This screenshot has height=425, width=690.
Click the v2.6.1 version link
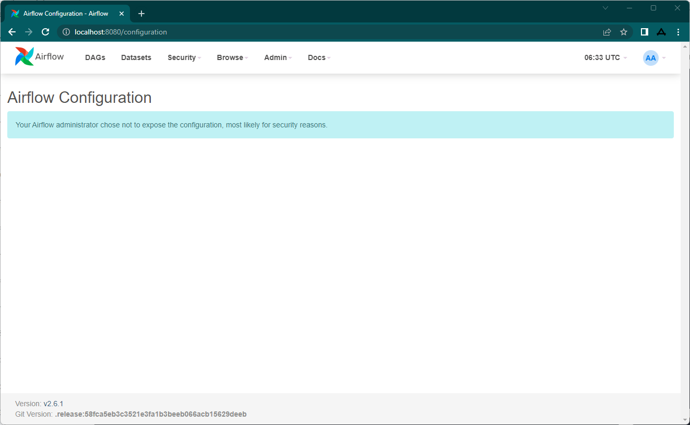53,404
